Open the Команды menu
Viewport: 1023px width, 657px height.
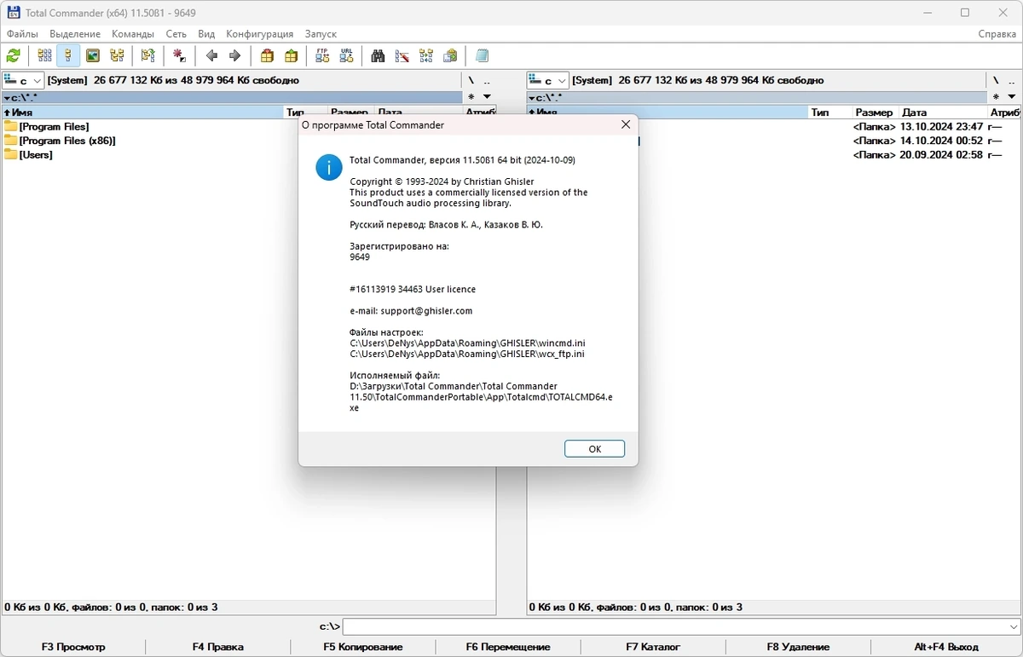[x=133, y=34]
